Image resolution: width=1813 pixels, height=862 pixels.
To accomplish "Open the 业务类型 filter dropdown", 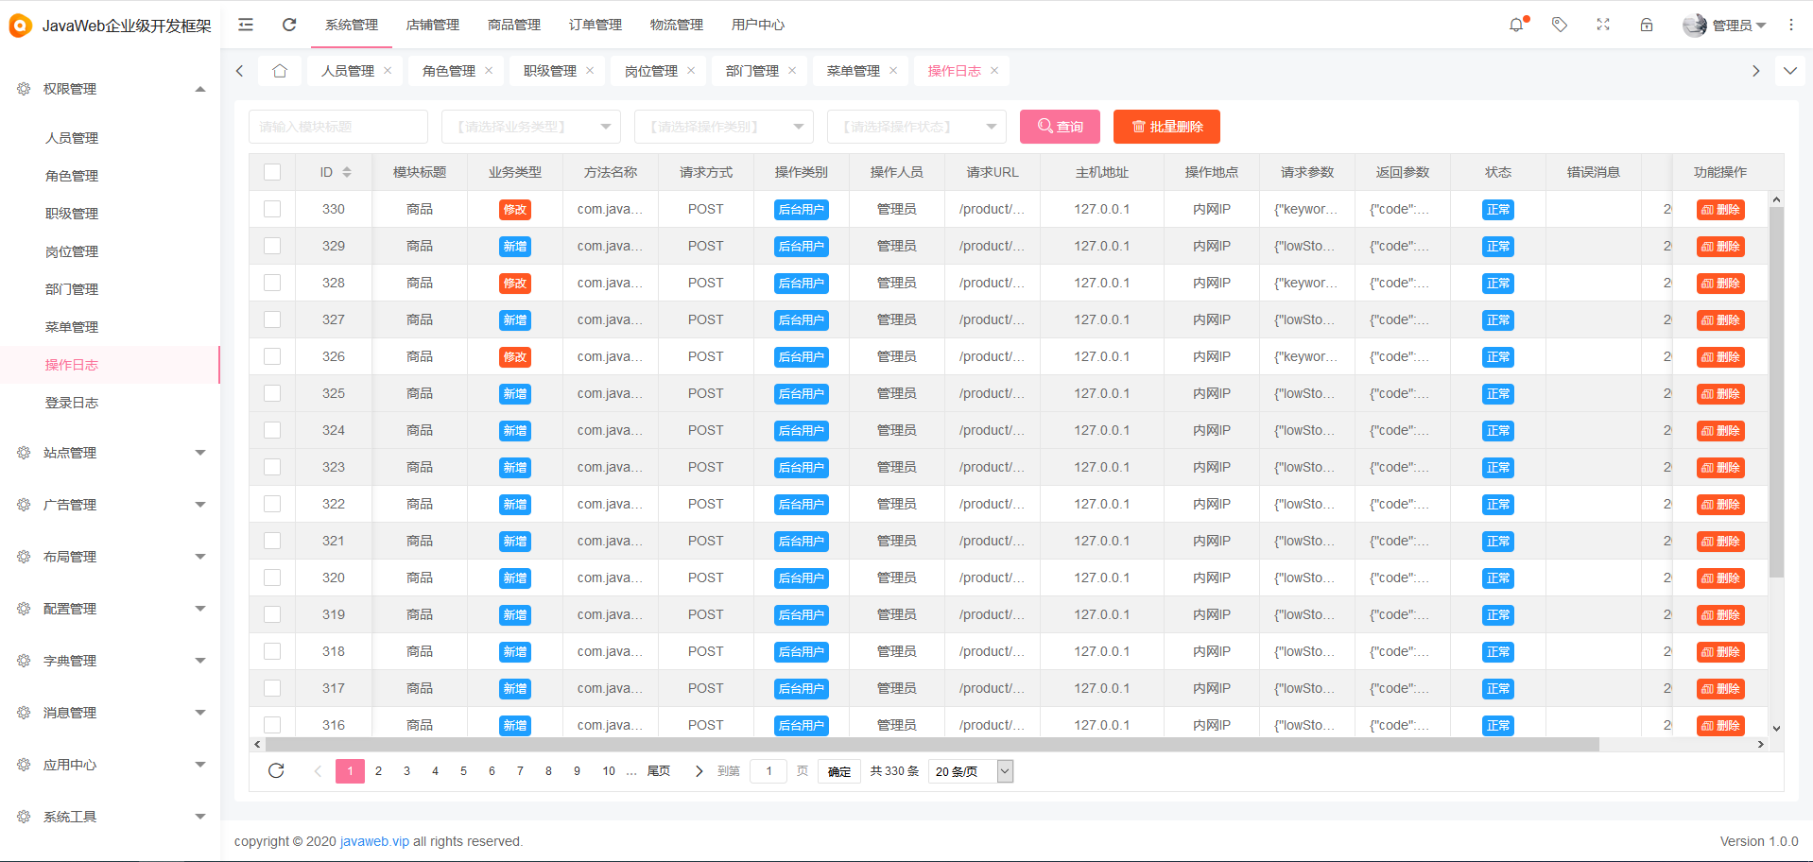I will (531, 126).
